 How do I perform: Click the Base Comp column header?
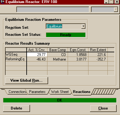click(x=58, y=50)
